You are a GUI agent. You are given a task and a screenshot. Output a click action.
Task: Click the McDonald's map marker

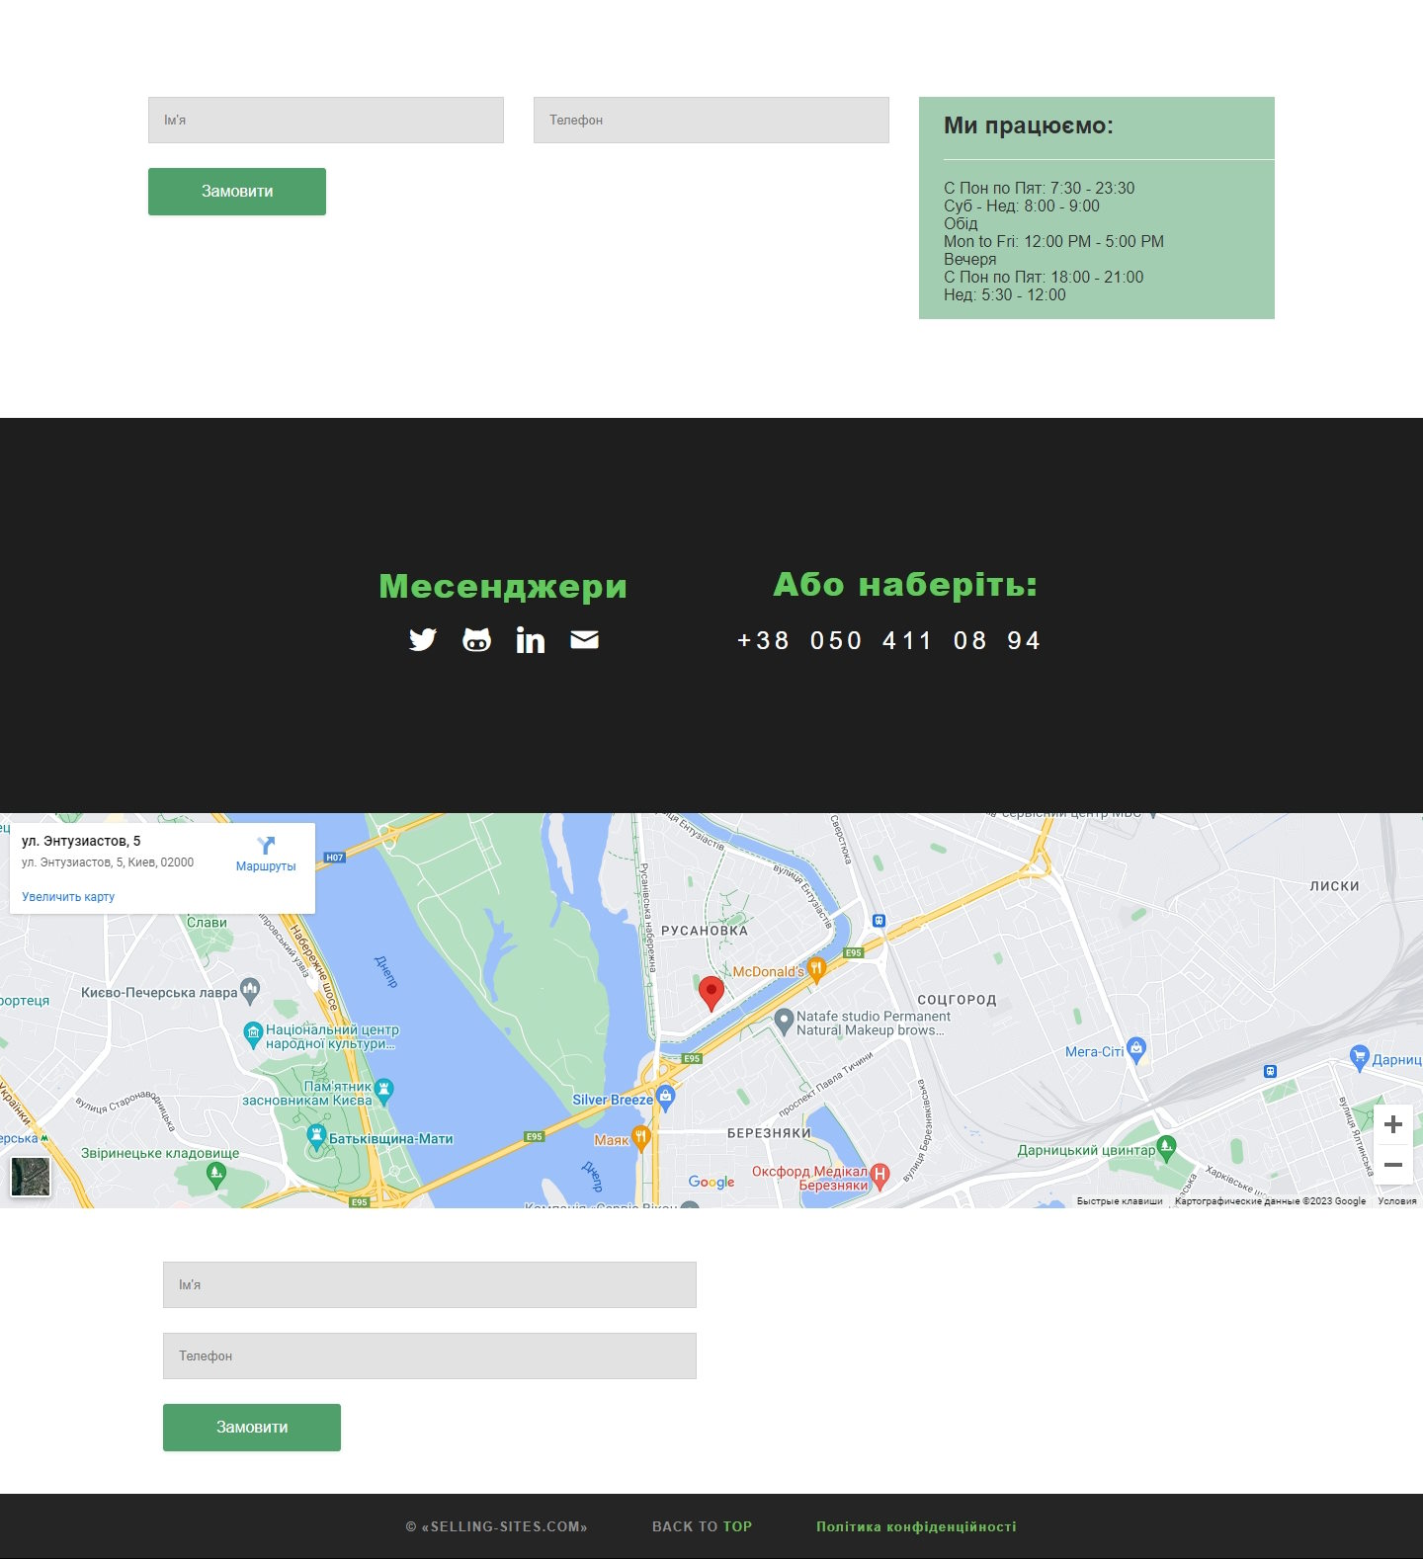(x=816, y=970)
